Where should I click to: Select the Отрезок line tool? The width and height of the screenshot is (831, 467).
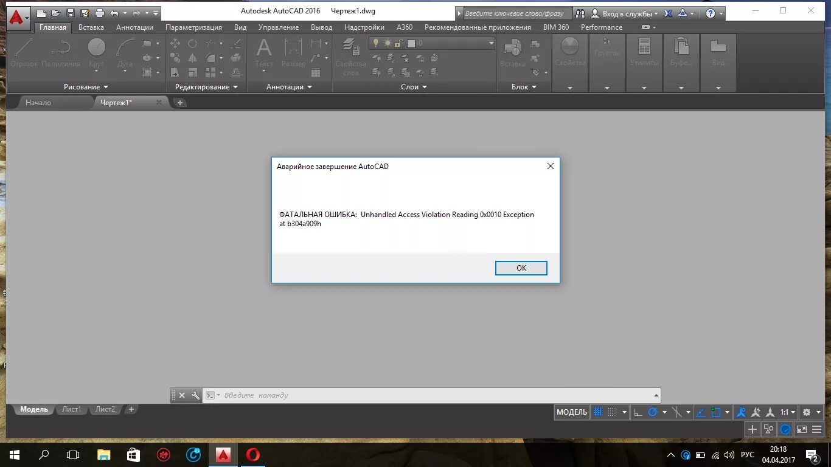[x=24, y=53]
